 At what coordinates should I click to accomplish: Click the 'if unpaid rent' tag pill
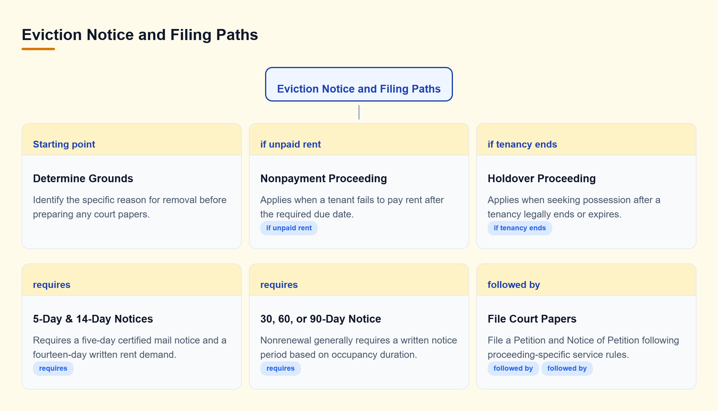tap(289, 228)
